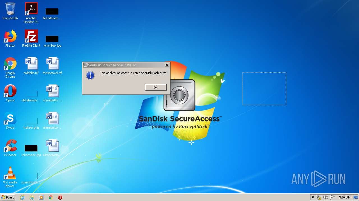
Task: Click the Show desktop button
Action: pyautogui.click(x=356, y=197)
